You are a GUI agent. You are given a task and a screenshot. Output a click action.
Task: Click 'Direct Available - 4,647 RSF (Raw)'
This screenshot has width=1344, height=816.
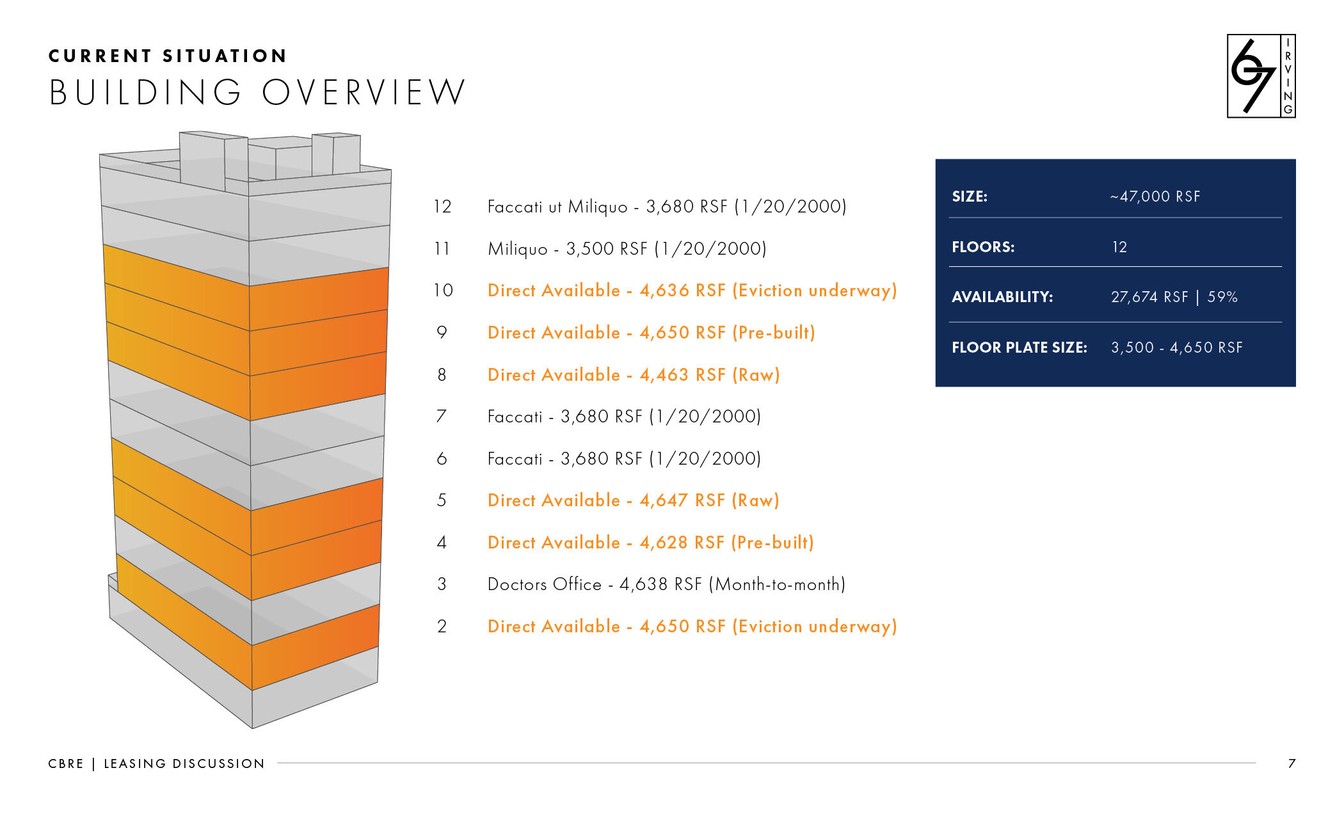click(634, 500)
